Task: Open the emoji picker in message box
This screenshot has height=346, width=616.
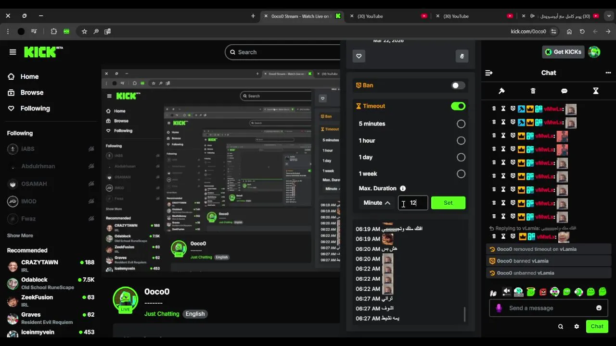Action: pyautogui.click(x=599, y=308)
